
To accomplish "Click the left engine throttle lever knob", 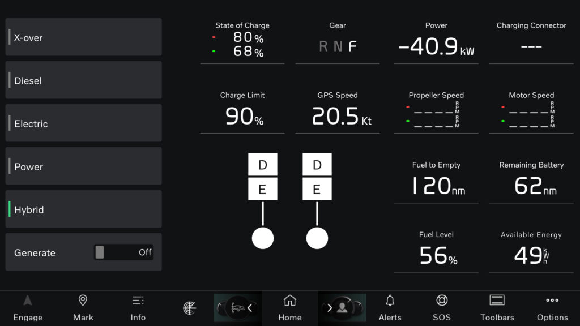I will tap(263, 238).
